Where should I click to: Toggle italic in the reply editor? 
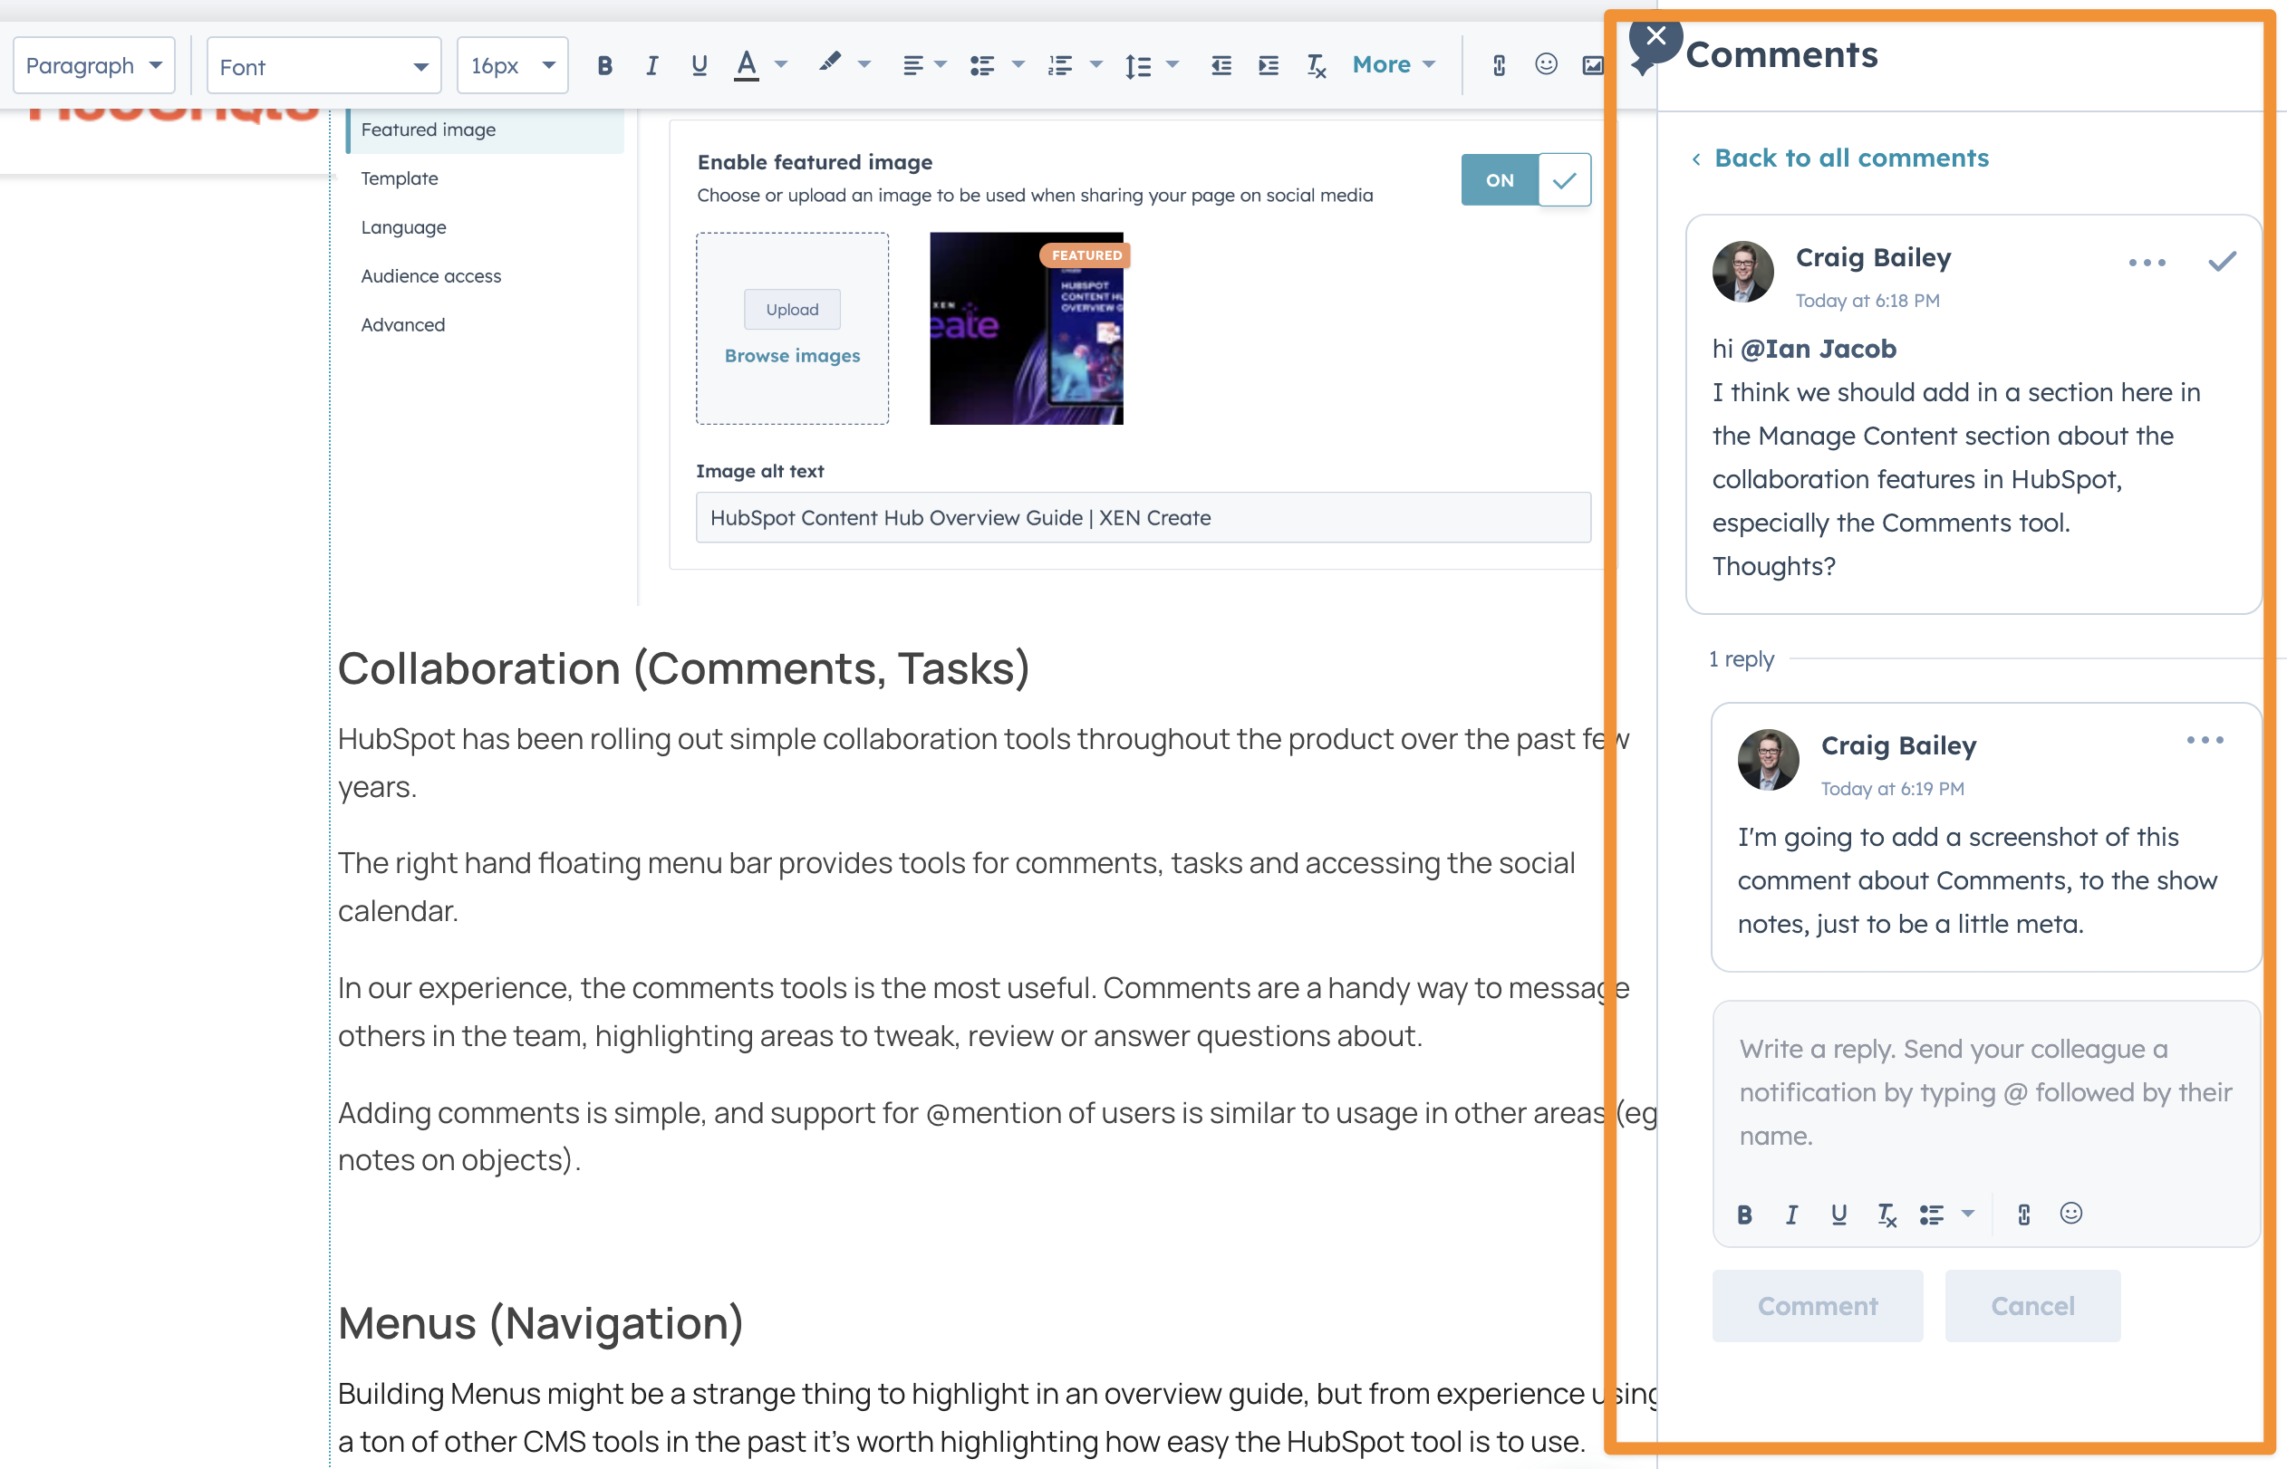click(1792, 1215)
